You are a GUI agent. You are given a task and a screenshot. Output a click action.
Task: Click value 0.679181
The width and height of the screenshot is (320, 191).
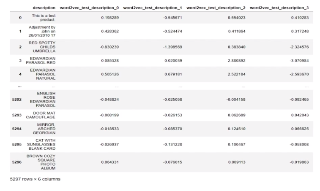coord(173,74)
